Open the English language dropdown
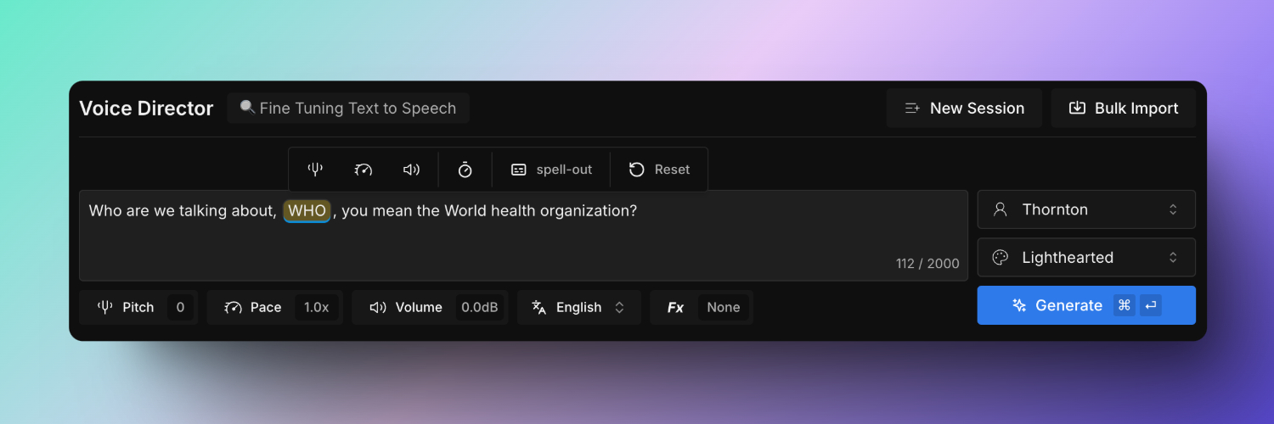 pos(579,307)
